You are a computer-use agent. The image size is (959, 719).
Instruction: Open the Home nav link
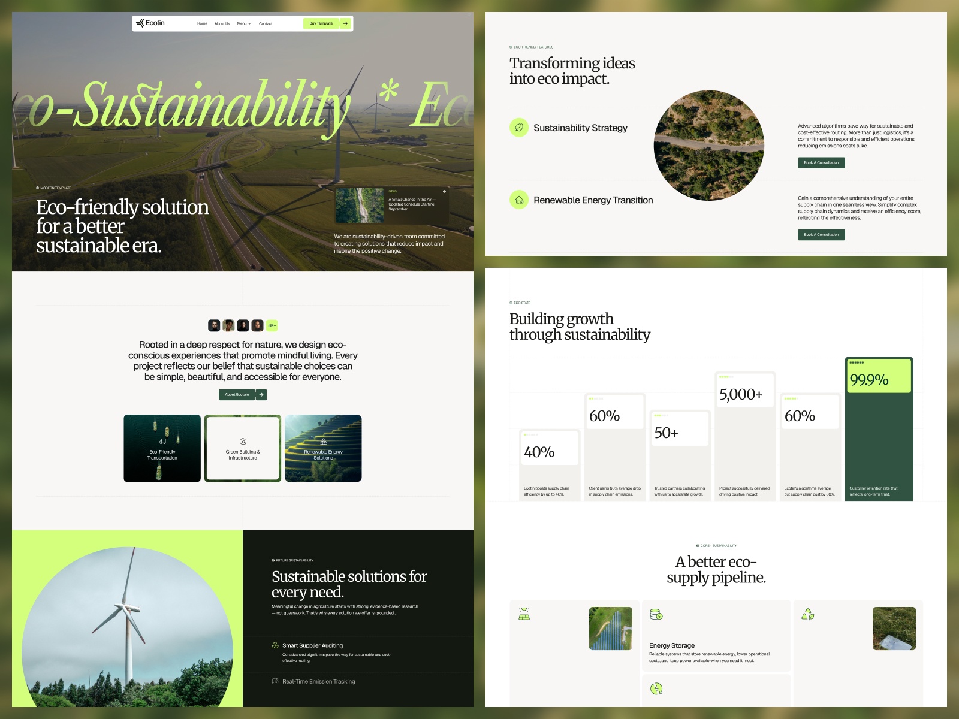tap(202, 23)
